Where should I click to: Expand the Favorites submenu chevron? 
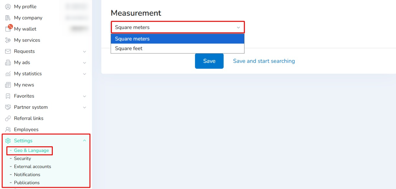pyautogui.click(x=85, y=96)
